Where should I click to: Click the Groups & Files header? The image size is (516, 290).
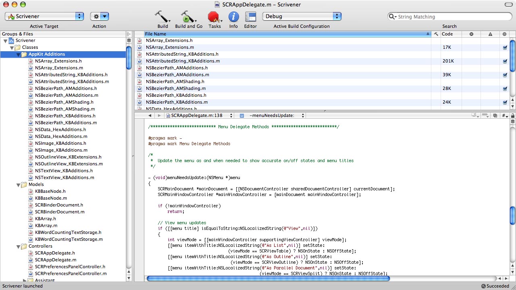coord(62,34)
